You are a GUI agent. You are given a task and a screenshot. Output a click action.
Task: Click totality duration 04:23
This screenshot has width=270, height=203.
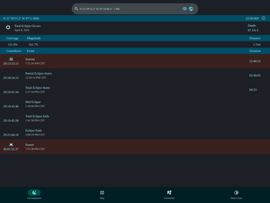[253, 90]
